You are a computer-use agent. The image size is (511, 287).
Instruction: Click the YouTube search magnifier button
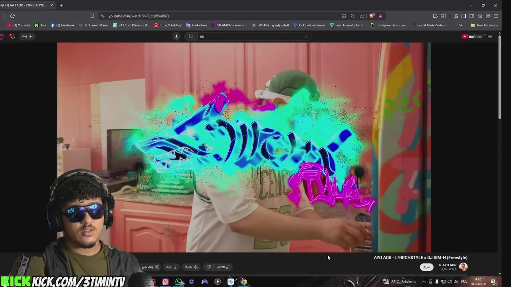pos(191,36)
